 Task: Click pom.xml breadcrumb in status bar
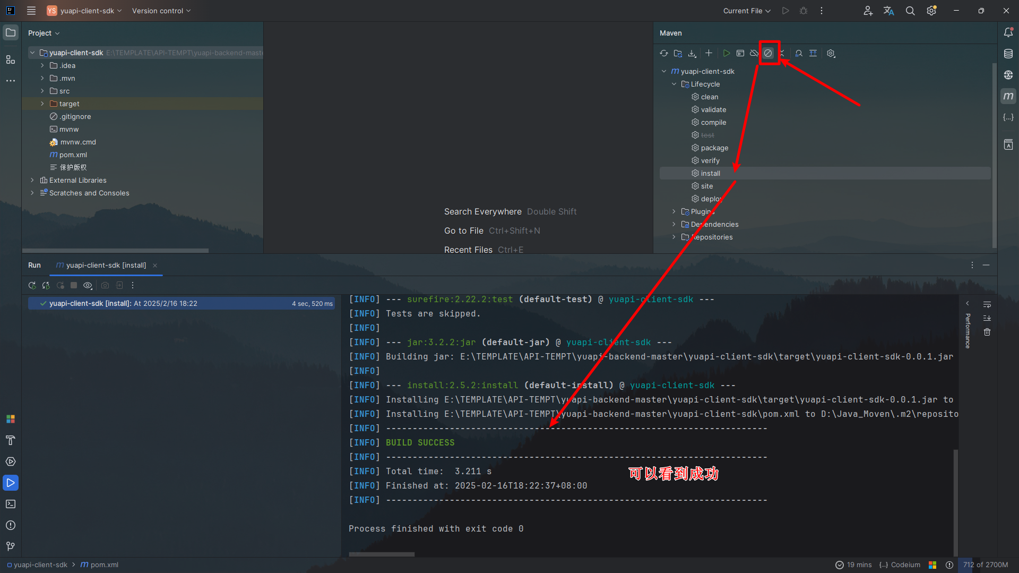coord(99,565)
